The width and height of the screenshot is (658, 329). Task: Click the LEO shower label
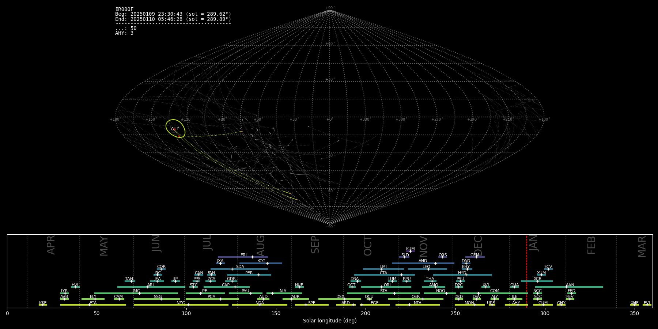point(427,267)
